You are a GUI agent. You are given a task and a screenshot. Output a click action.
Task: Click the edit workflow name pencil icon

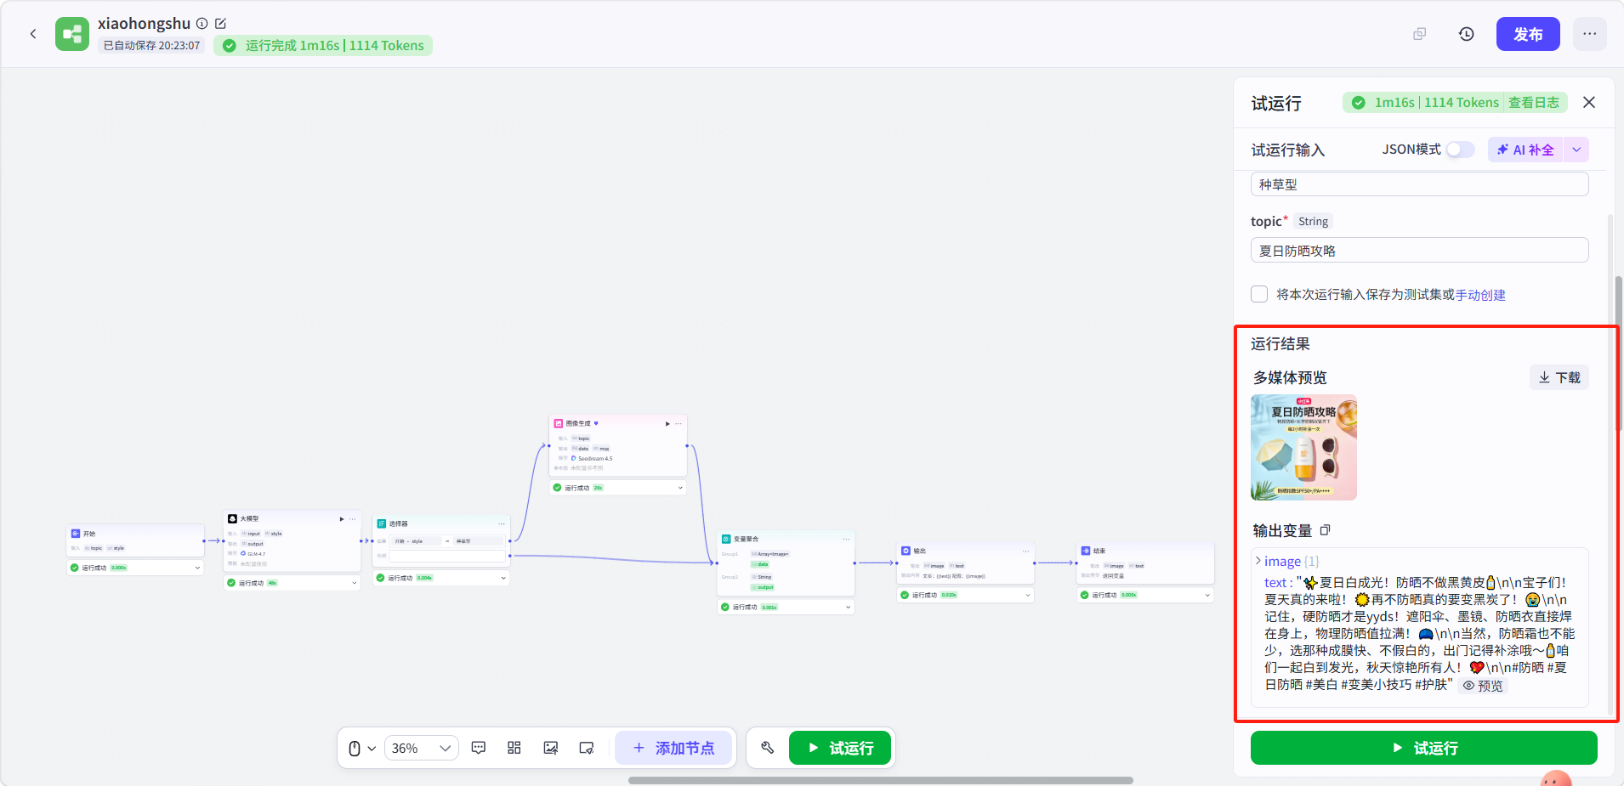[x=221, y=24]
